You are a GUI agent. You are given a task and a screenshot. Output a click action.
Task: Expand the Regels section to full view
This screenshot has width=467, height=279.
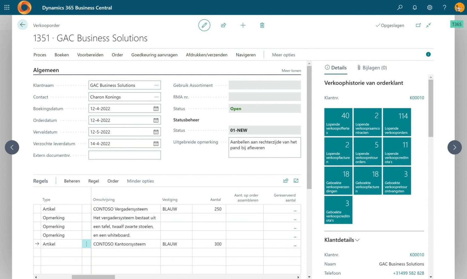(296, 180)
